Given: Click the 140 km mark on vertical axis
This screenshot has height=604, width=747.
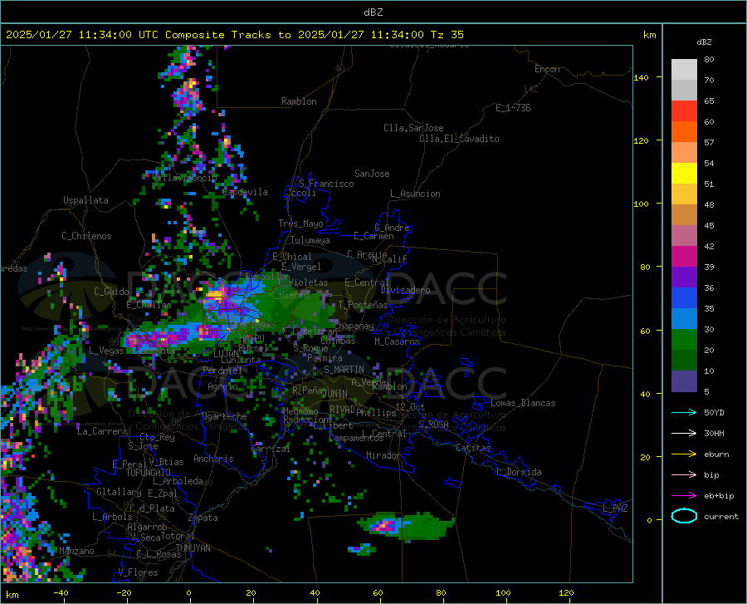Looking at the screenshot, I should [642, 78].
